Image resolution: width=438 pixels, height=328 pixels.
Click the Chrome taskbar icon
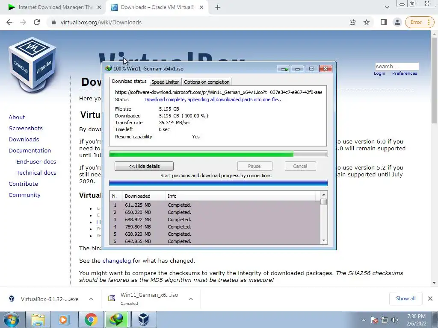(x=91, y=319)
